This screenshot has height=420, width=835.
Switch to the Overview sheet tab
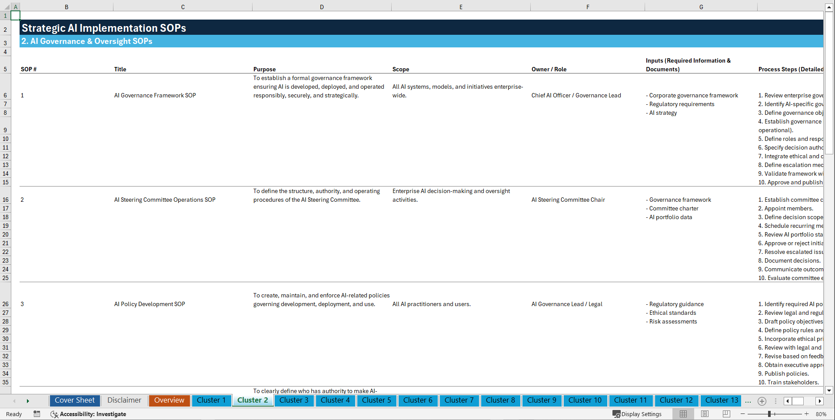point(169,400)
